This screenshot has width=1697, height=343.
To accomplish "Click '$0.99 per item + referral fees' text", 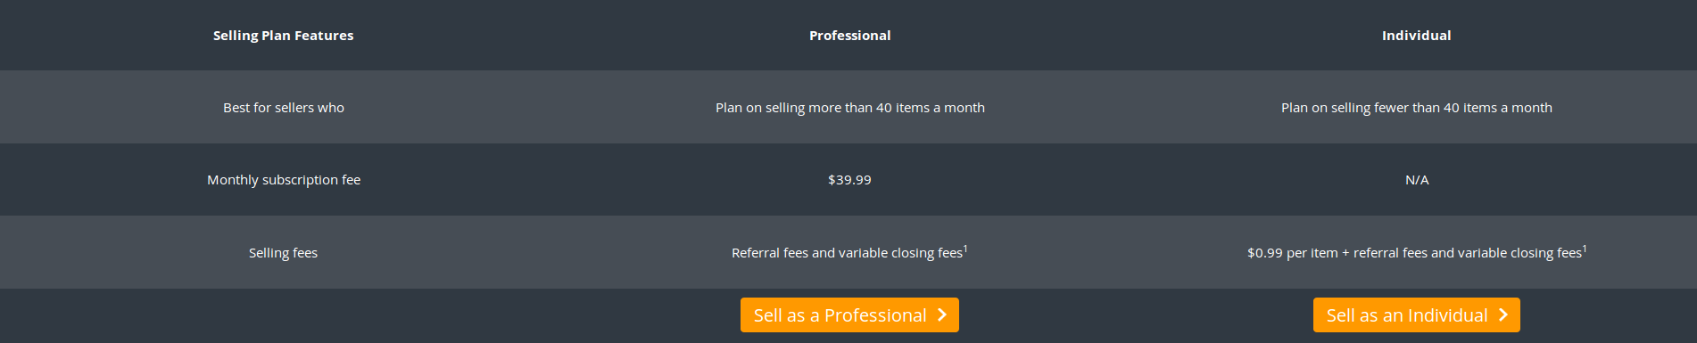I will (1337, 253).
